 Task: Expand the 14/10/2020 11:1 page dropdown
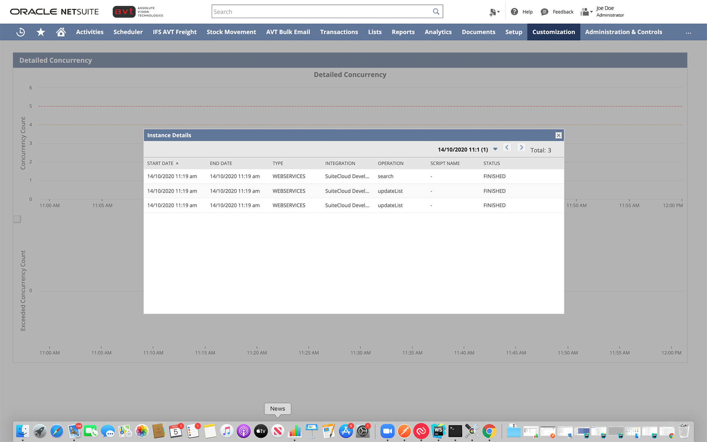pyautogui.click(x=495, y=149)
